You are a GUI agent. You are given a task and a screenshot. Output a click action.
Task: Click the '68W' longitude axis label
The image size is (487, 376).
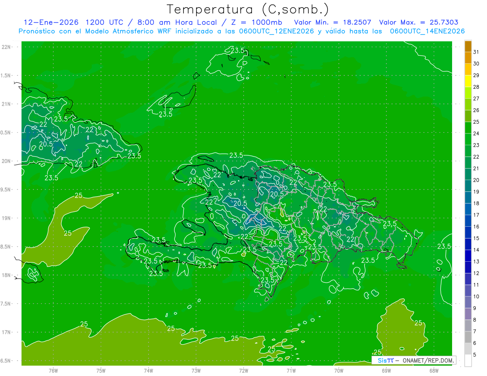coord(434,370)
